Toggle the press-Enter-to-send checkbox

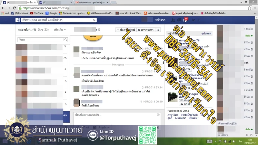pyautogui.click(x=158, y=127)
